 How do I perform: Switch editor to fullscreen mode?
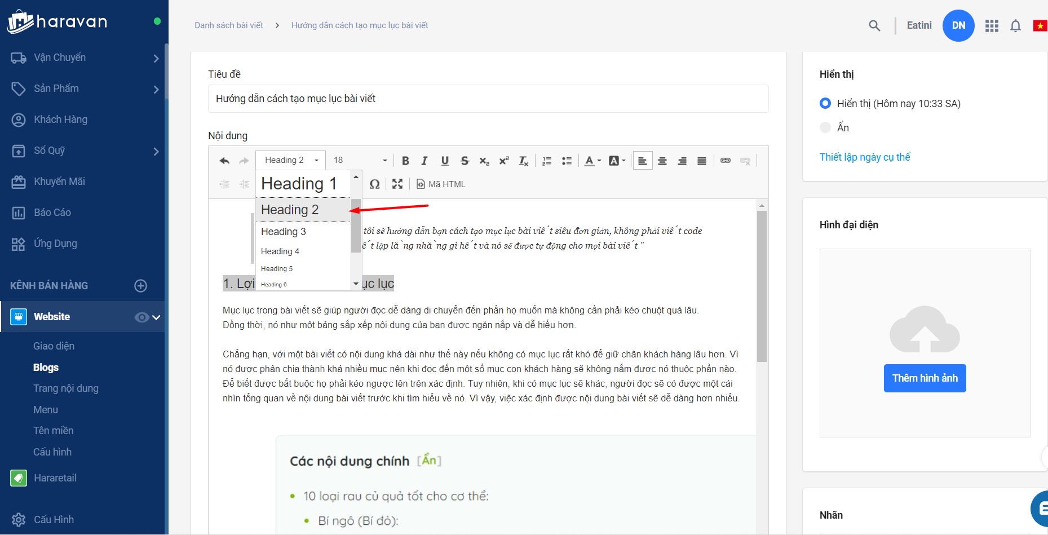coord(397,184)
